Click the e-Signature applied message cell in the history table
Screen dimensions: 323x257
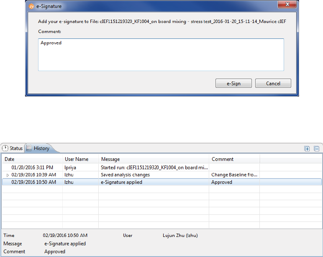tap(121, 182)
